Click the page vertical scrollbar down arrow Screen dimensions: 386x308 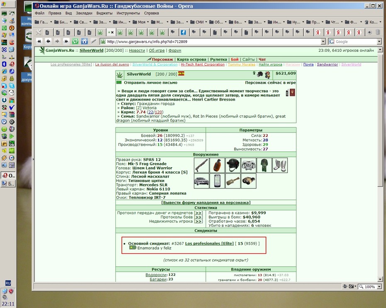click(380, 279)
